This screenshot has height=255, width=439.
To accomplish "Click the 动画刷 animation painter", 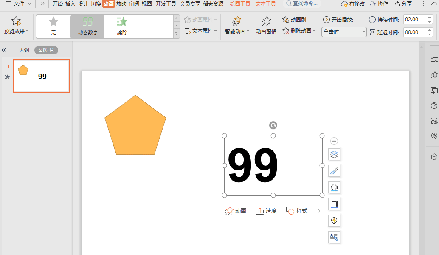I will tap(294, 20).
